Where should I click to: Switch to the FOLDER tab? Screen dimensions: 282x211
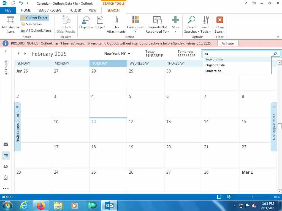pos(75,10)
